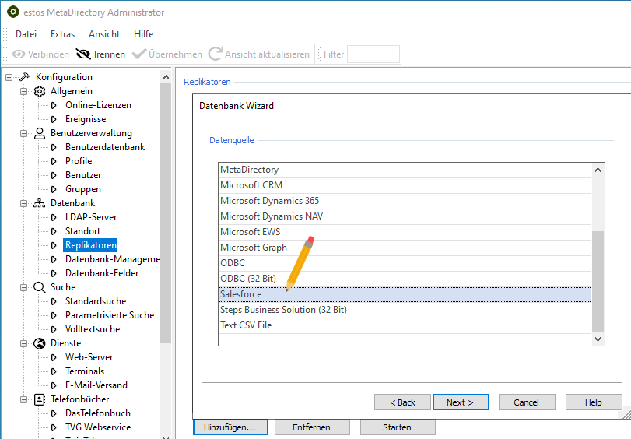Click the Benutzerverwaltung user icon

tap(40, 133)
